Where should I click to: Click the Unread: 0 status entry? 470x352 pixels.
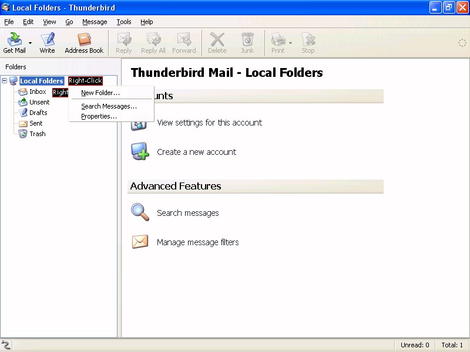[415, 345]
